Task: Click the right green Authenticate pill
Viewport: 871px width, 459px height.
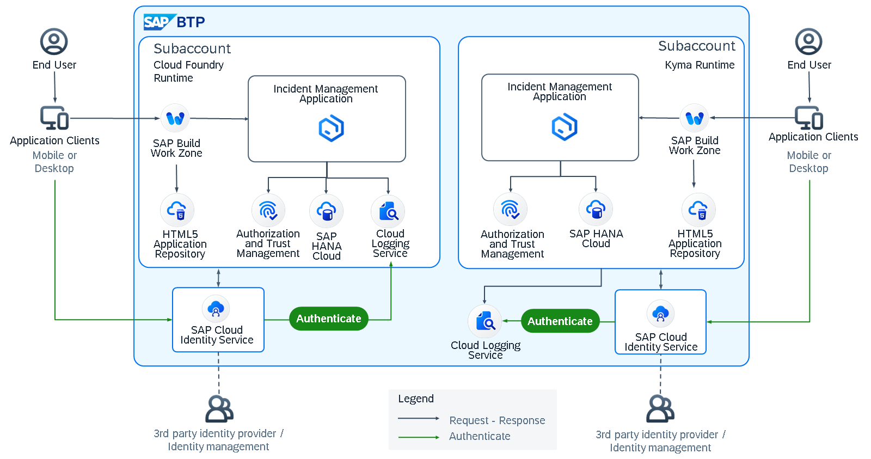Action: click(x=560, y=321)
